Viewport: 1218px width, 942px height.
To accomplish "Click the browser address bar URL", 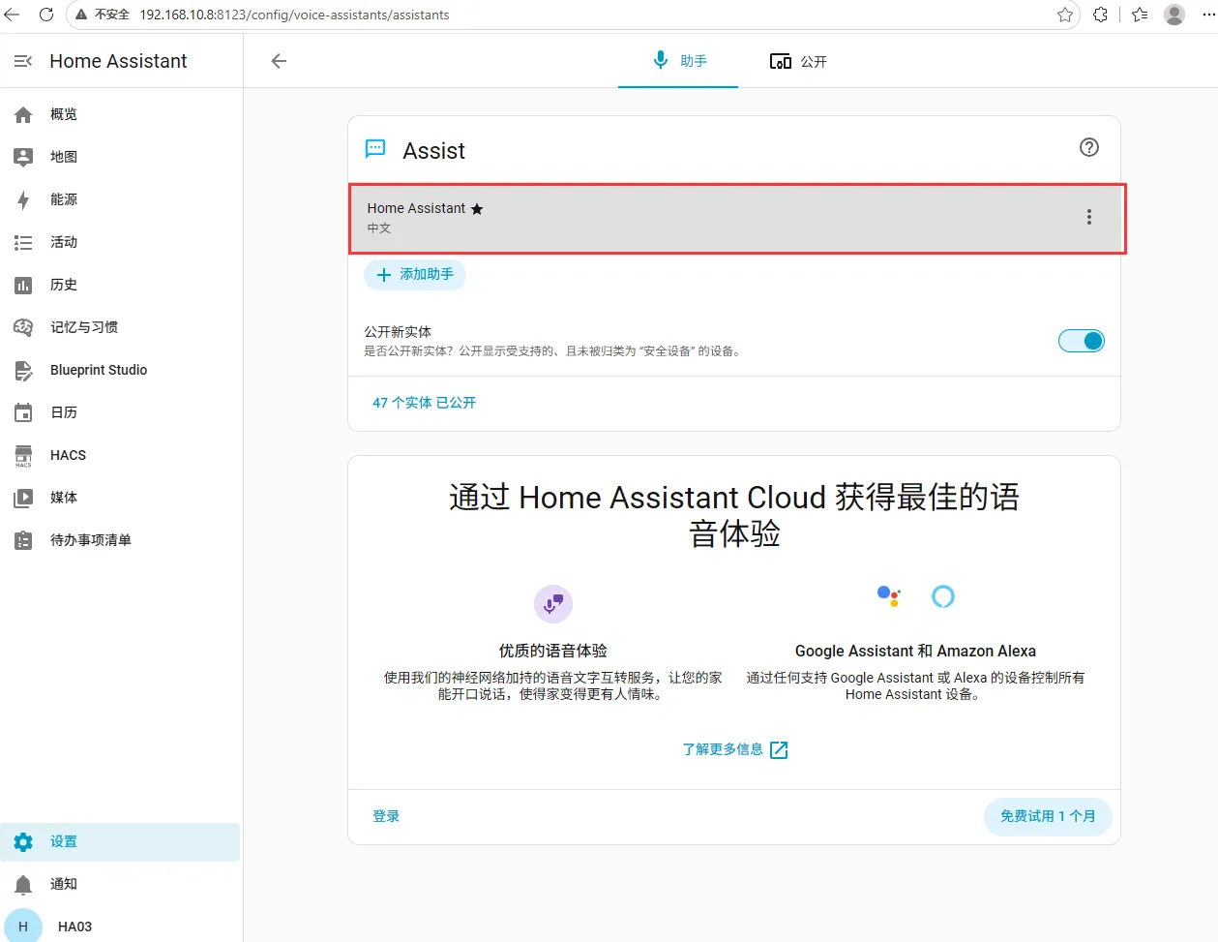I will (294, 15).
